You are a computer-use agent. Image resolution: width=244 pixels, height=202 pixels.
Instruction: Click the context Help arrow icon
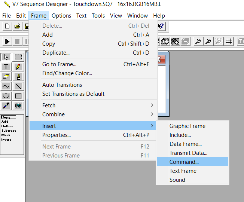click(x=161, y=26)
